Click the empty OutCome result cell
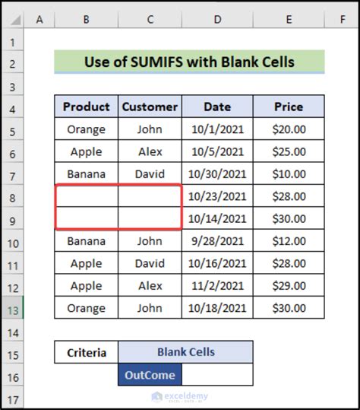 (x=217, y=375)
